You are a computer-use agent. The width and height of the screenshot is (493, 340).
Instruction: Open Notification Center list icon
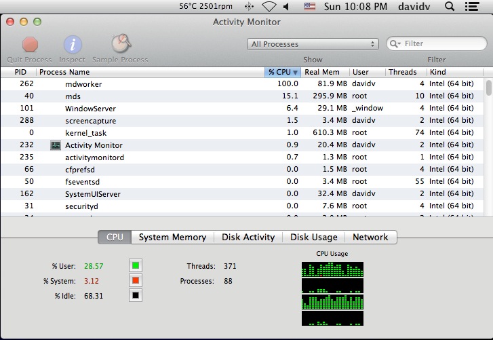click(471, 6)
